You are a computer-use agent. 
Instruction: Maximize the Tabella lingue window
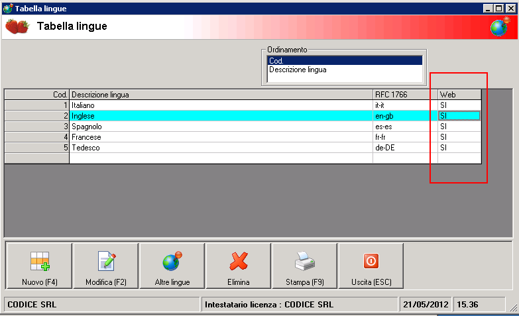(499, 9)
